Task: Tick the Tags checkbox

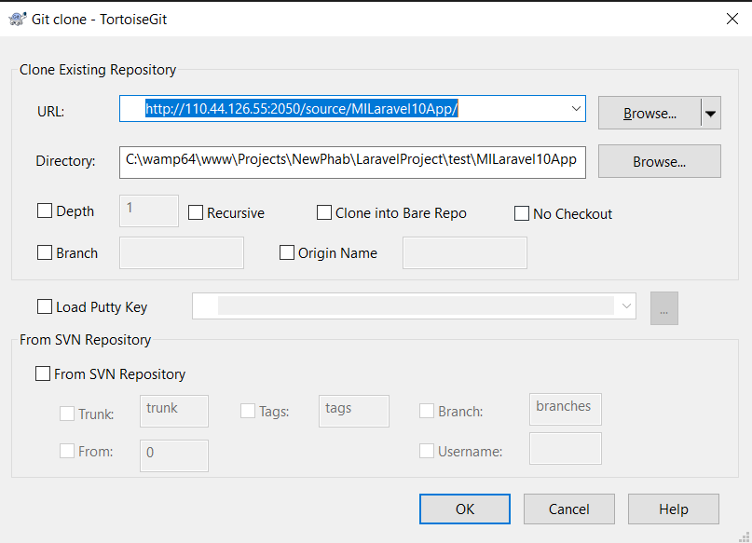Action: 248,411
